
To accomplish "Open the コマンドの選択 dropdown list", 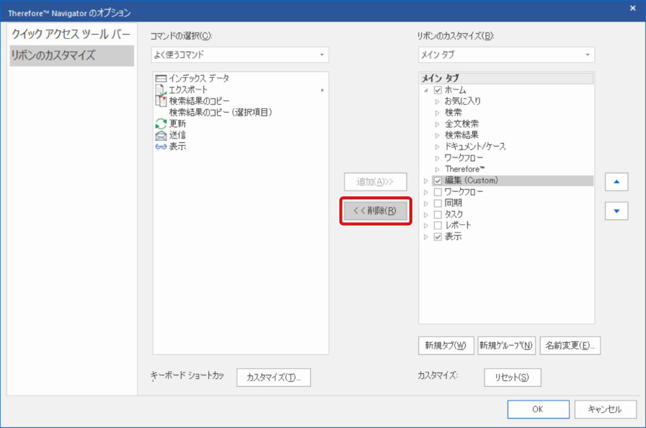I will [x=240, y=55].
